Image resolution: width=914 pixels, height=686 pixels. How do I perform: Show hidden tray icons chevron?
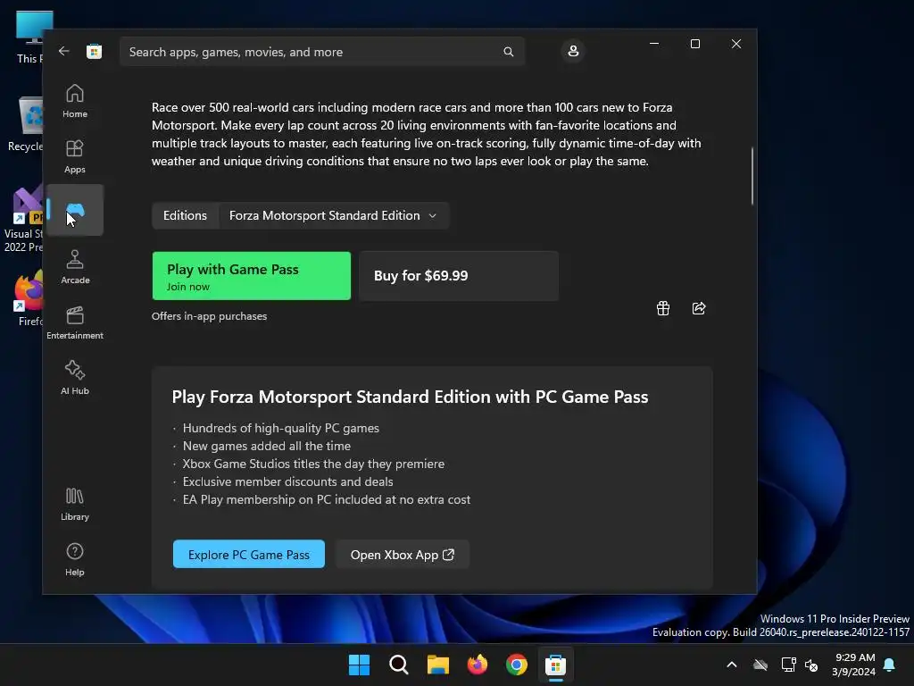click(732, 665)
